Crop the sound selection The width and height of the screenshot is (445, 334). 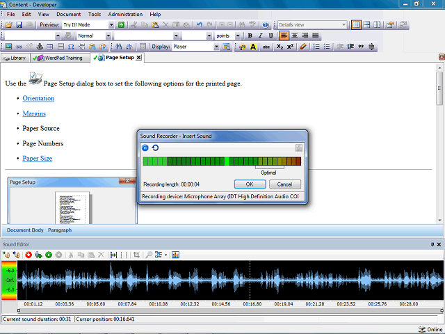coord(136,255)
